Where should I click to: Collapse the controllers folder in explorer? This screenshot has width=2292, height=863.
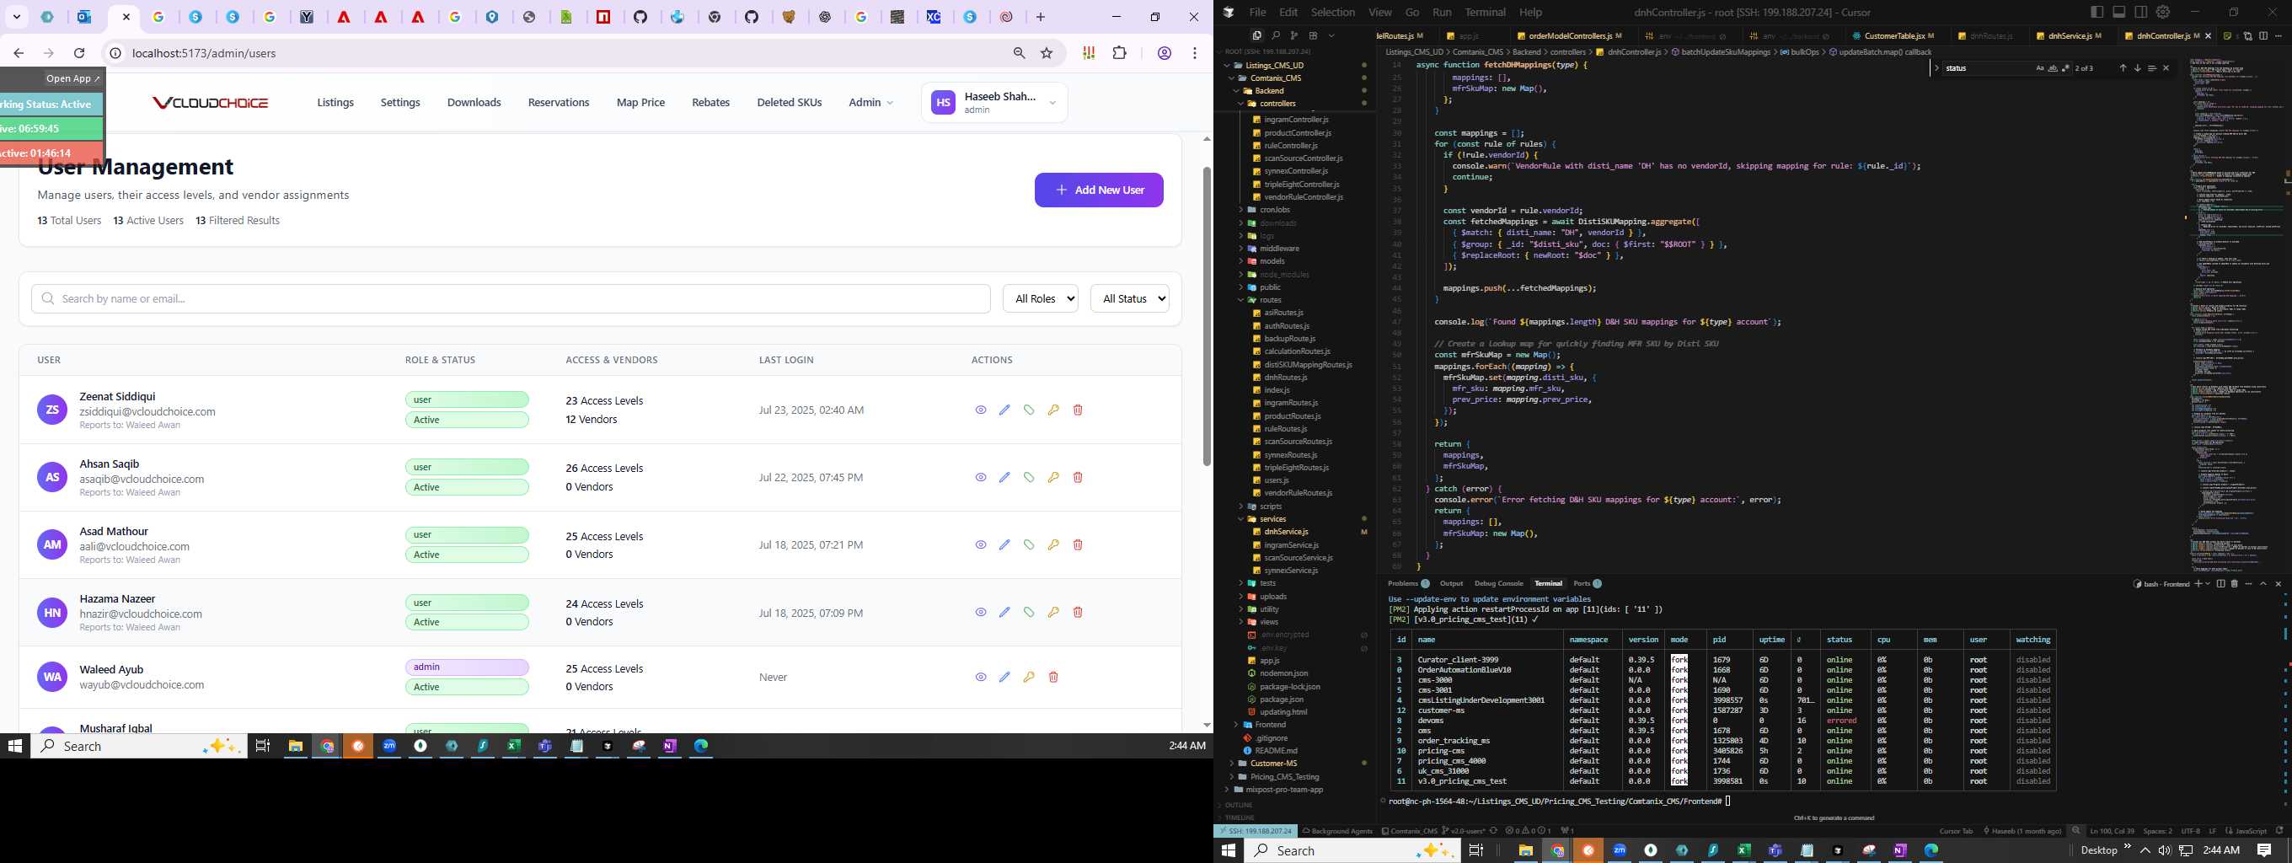[x=1277, y=103]
